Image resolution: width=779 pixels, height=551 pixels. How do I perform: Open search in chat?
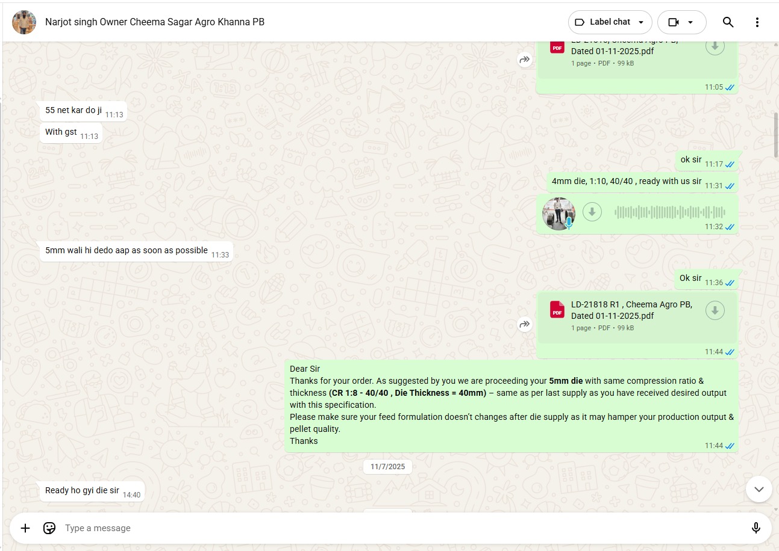728,22
